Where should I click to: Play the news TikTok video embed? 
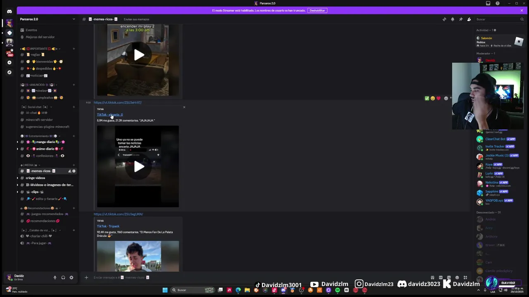pyautogui.click(x=139, y=167)
